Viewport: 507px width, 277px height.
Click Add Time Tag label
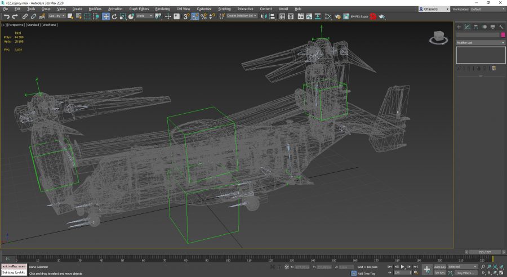click(x=367, y=274)
